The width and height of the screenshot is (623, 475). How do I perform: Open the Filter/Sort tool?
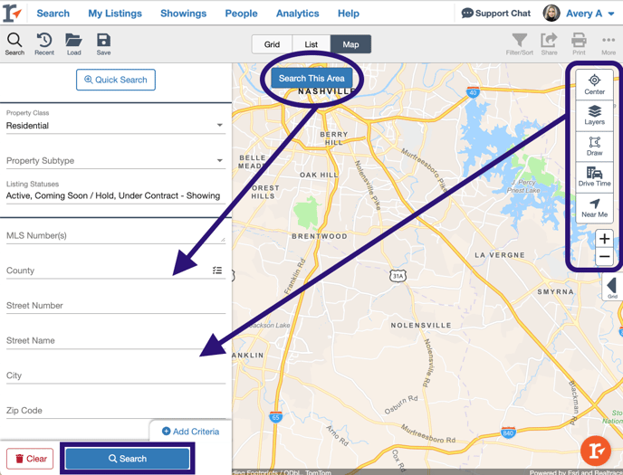pyautogui.click(x=519, y=43)
